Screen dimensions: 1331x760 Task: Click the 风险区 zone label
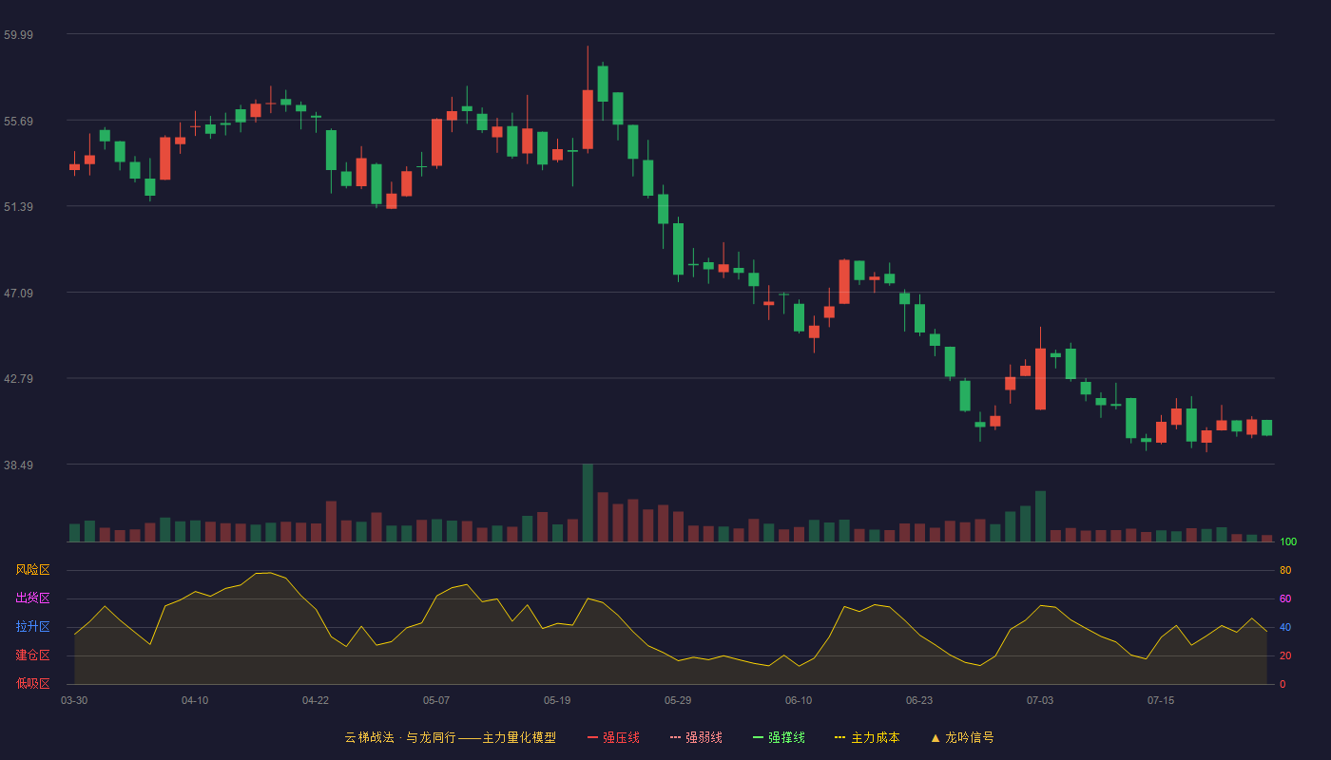(32, 570)
